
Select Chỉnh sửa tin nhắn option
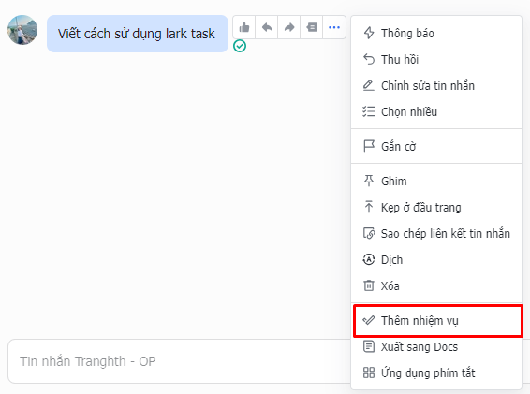click(x=436, y=85)
